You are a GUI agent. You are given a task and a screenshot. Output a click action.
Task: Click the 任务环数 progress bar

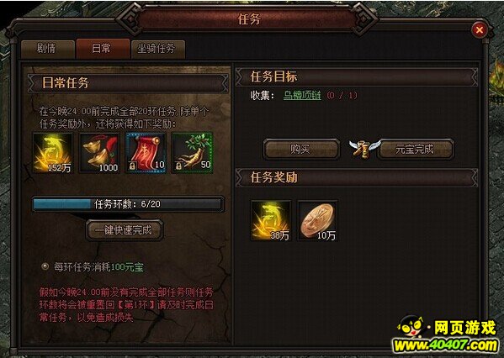pyautogui.click(x=128, y=204)
